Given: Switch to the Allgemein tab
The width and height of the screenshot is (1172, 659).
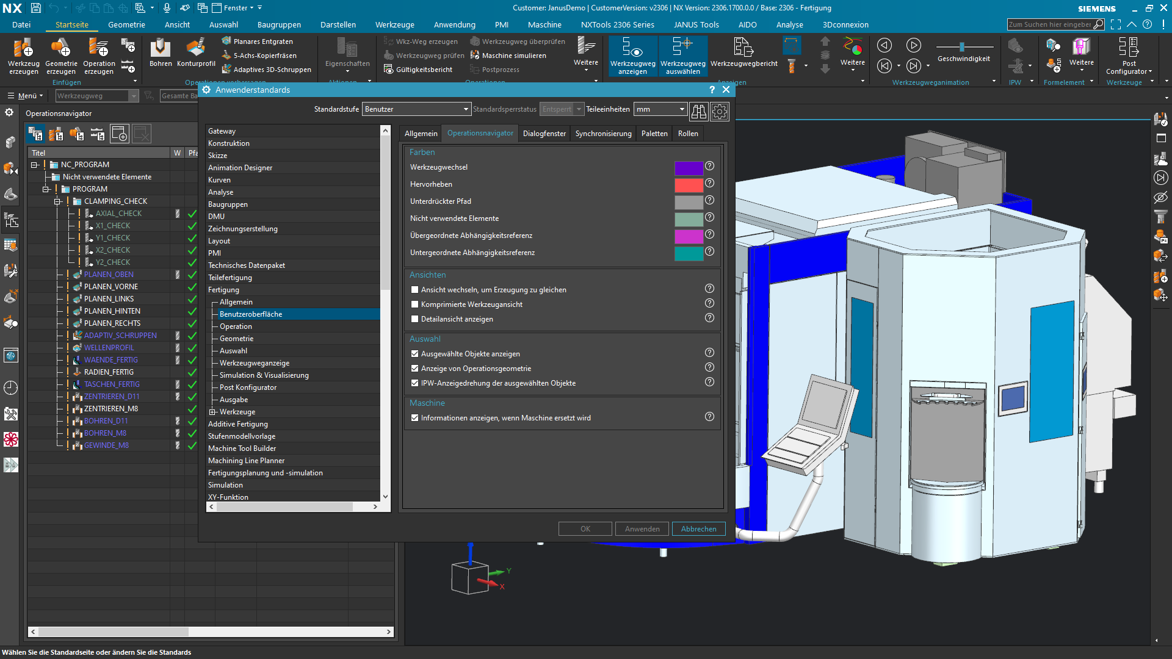Looking at the screenshot, I should [421, 134].
